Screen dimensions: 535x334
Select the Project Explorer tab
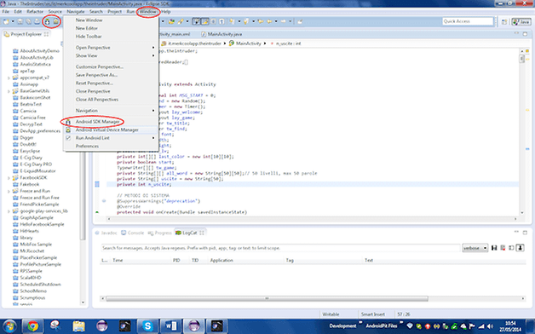[26, 34]
